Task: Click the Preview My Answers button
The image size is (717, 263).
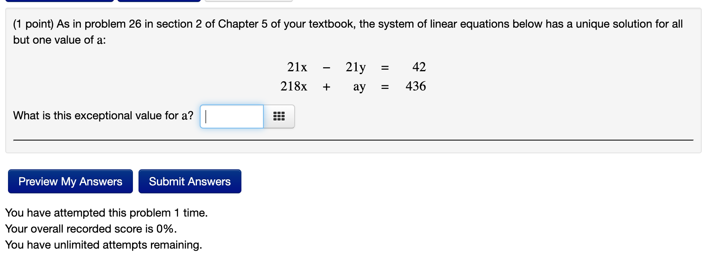Action: click(x=70, y=181)
